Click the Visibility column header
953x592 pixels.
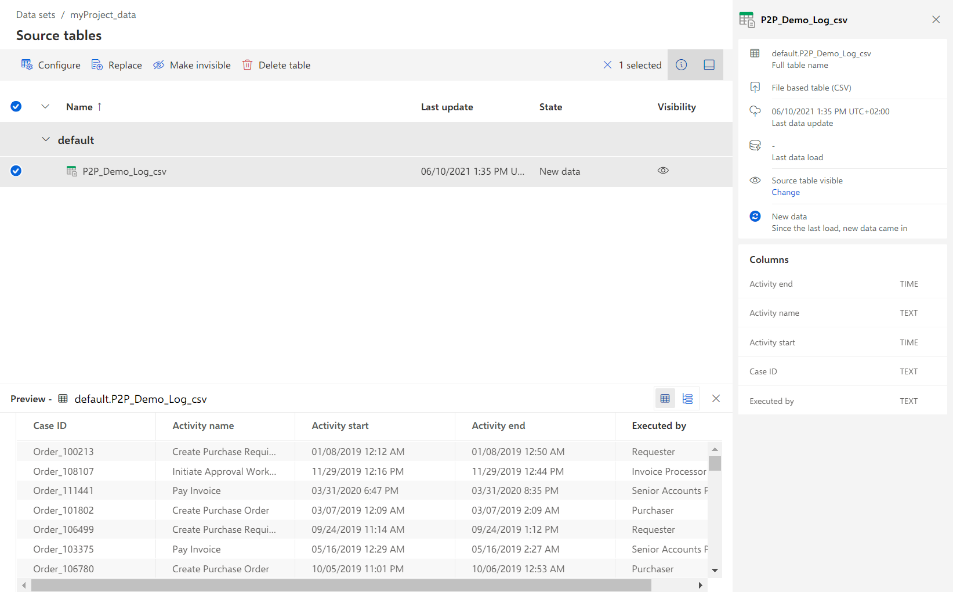click(x=676, y=107)
